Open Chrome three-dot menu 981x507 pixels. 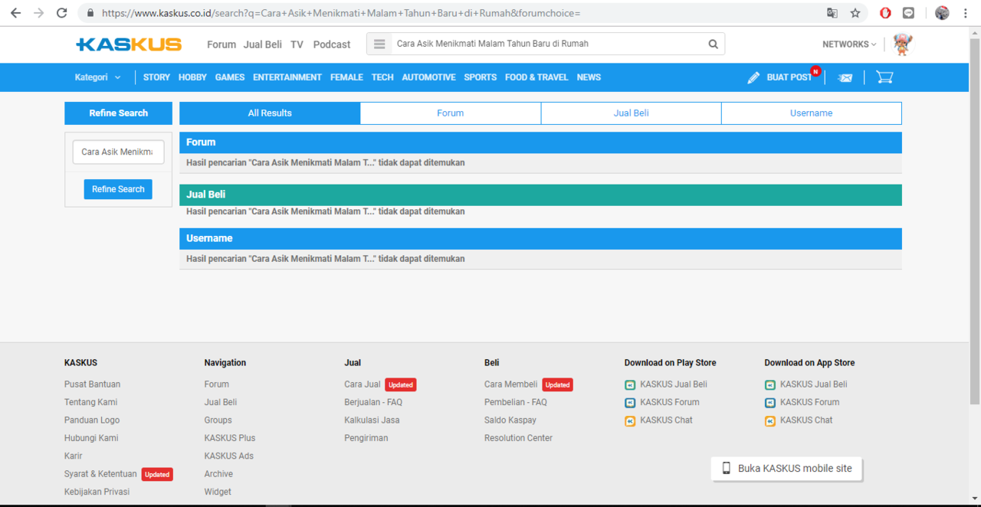966,13
